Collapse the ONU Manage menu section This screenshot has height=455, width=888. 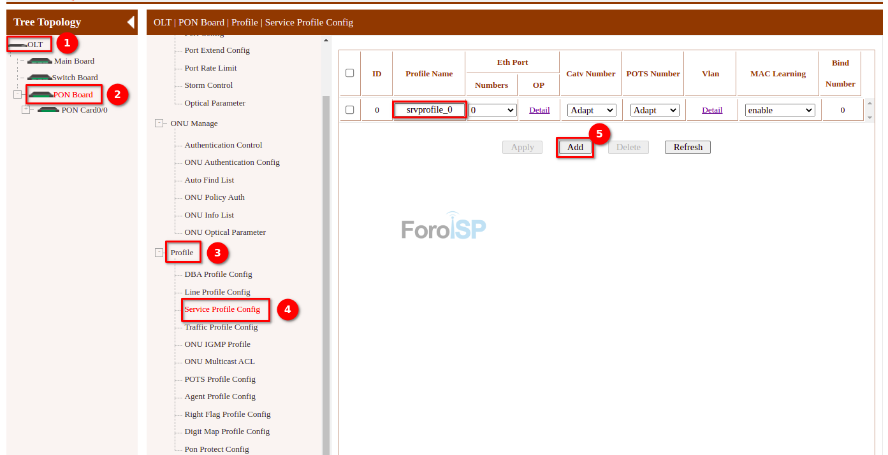[159, 123]
